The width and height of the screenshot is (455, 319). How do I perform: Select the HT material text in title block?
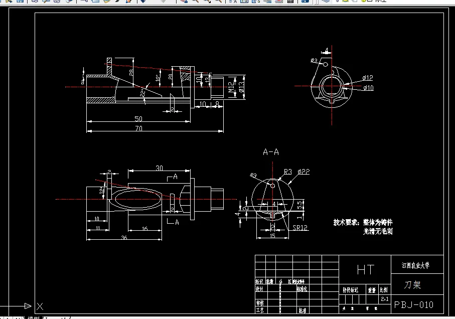(x=365, y=270)
